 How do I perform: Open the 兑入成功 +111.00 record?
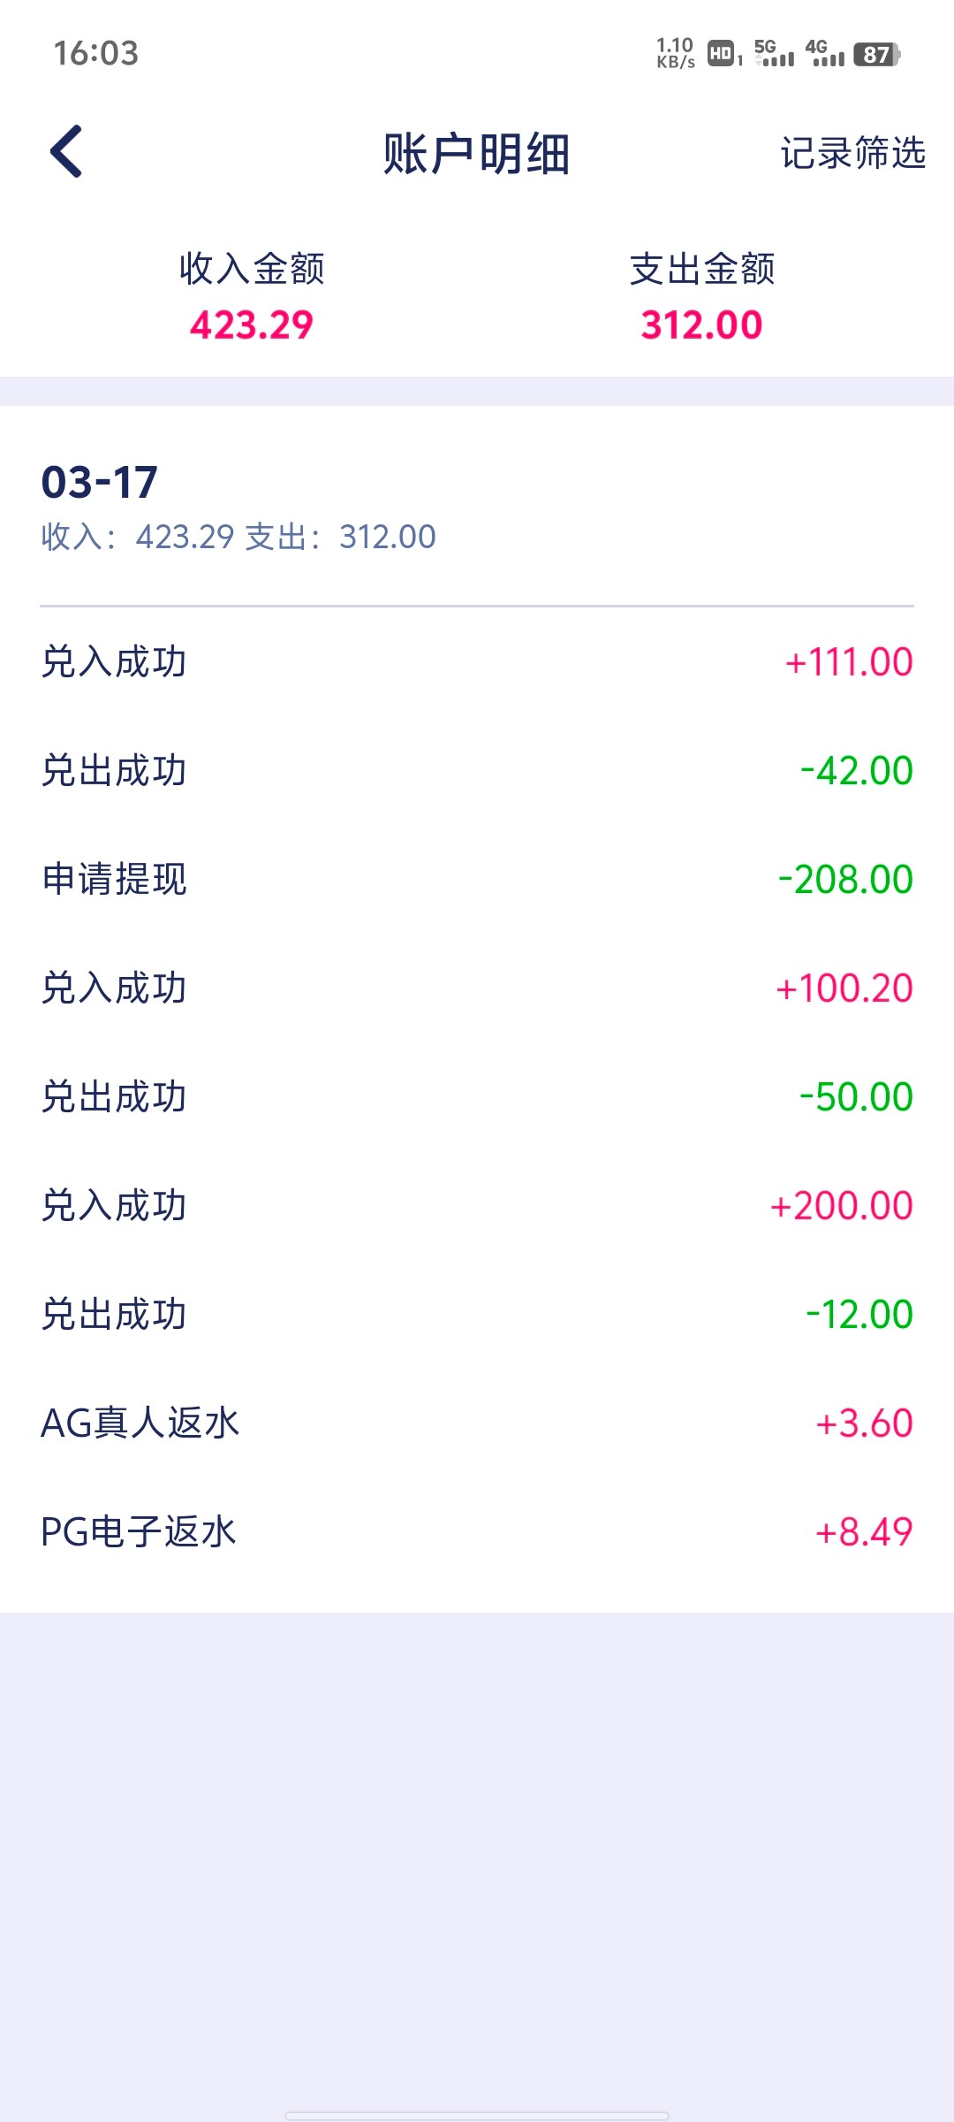coord(477,662)
